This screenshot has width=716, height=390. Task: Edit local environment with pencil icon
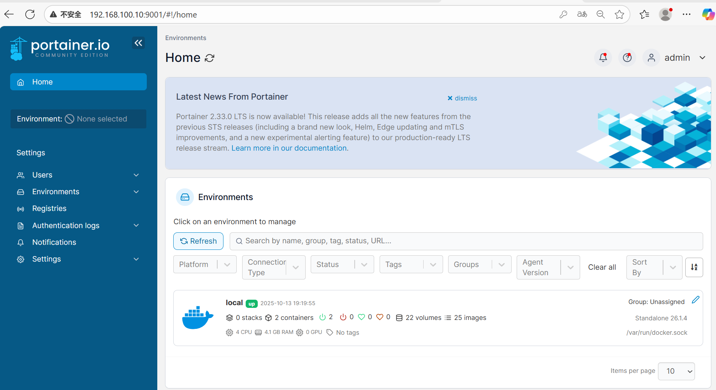tap(696, 300)
